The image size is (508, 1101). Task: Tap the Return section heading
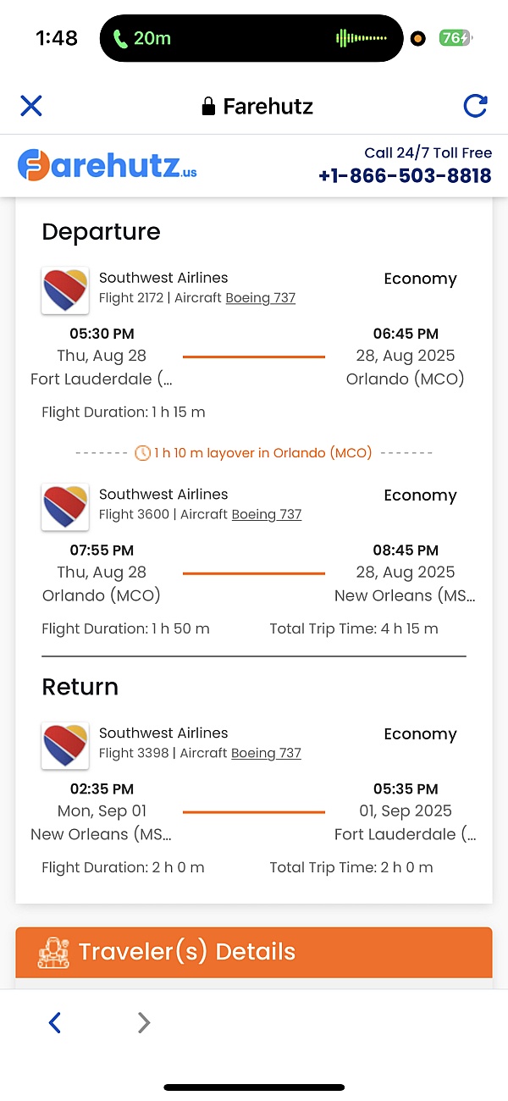80,687
